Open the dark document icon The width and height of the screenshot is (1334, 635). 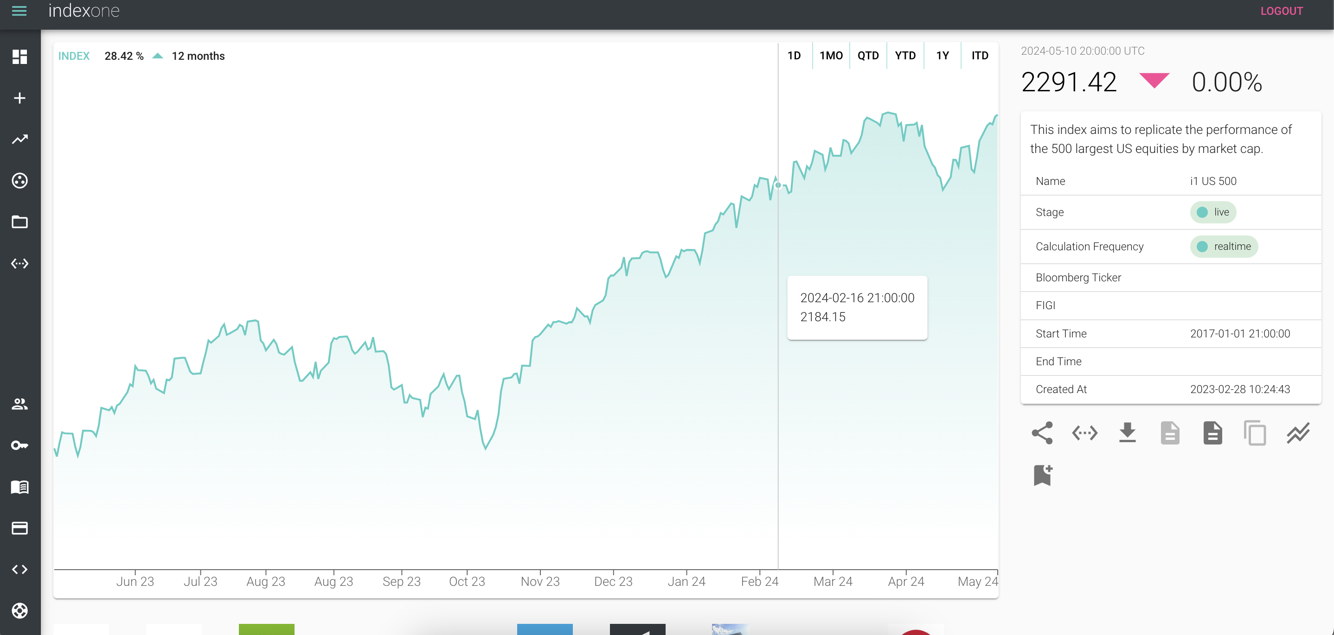[1212, 432]
